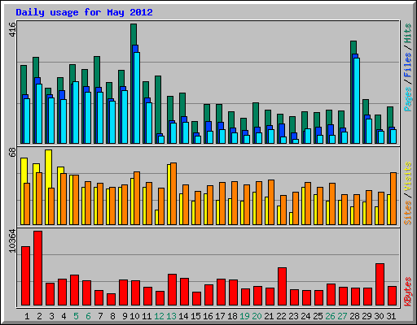Select the red KBytes bar for day 30
417x325 pixels.
pyautogui.click(x=380, y=284)
